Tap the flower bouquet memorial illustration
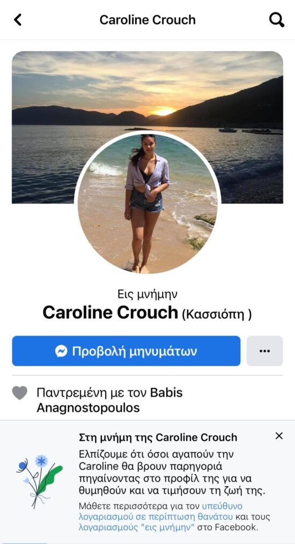Viewport: 295px width, 544px height. tap(40, 481)
